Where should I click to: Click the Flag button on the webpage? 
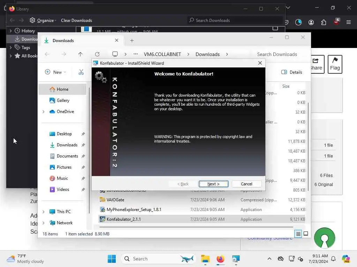(x=335, y=64)
